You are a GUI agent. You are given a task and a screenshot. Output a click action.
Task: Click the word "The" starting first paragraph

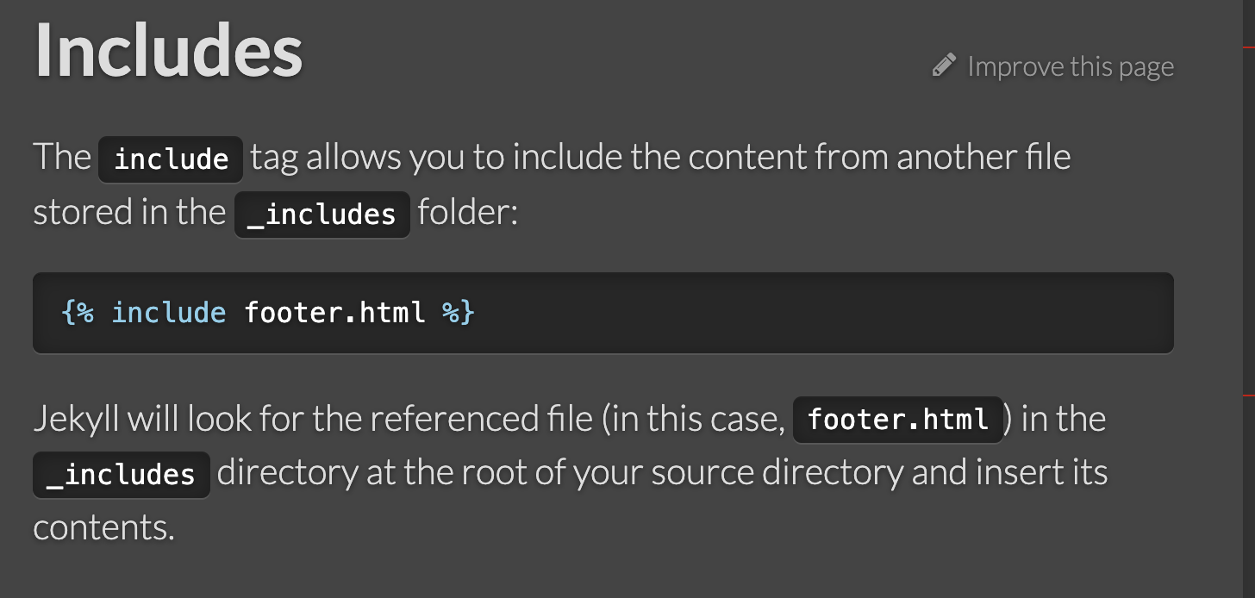pyautogui.click(x=62, y=158)
